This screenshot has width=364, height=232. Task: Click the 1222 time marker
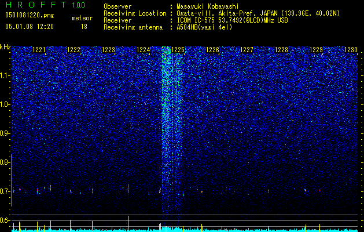coord(73,50)
